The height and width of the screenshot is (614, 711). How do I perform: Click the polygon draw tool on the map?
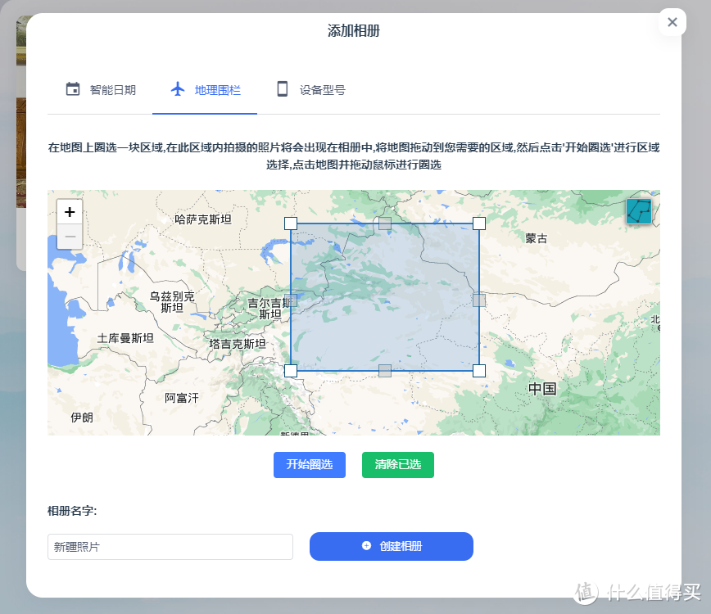[639, 211]
